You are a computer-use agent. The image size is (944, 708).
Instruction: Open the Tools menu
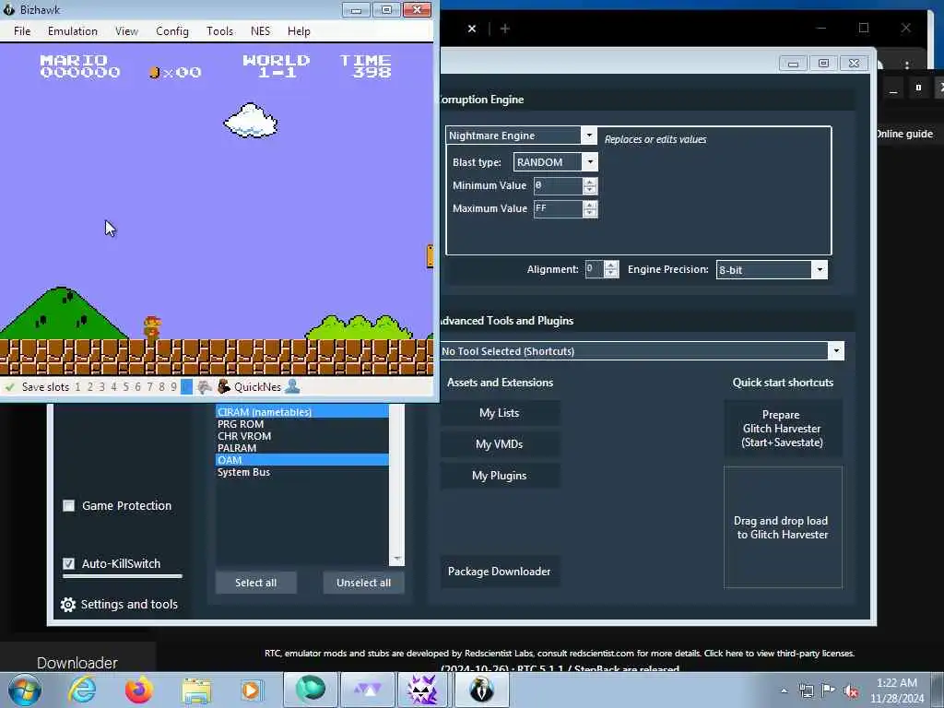point(219,31)
